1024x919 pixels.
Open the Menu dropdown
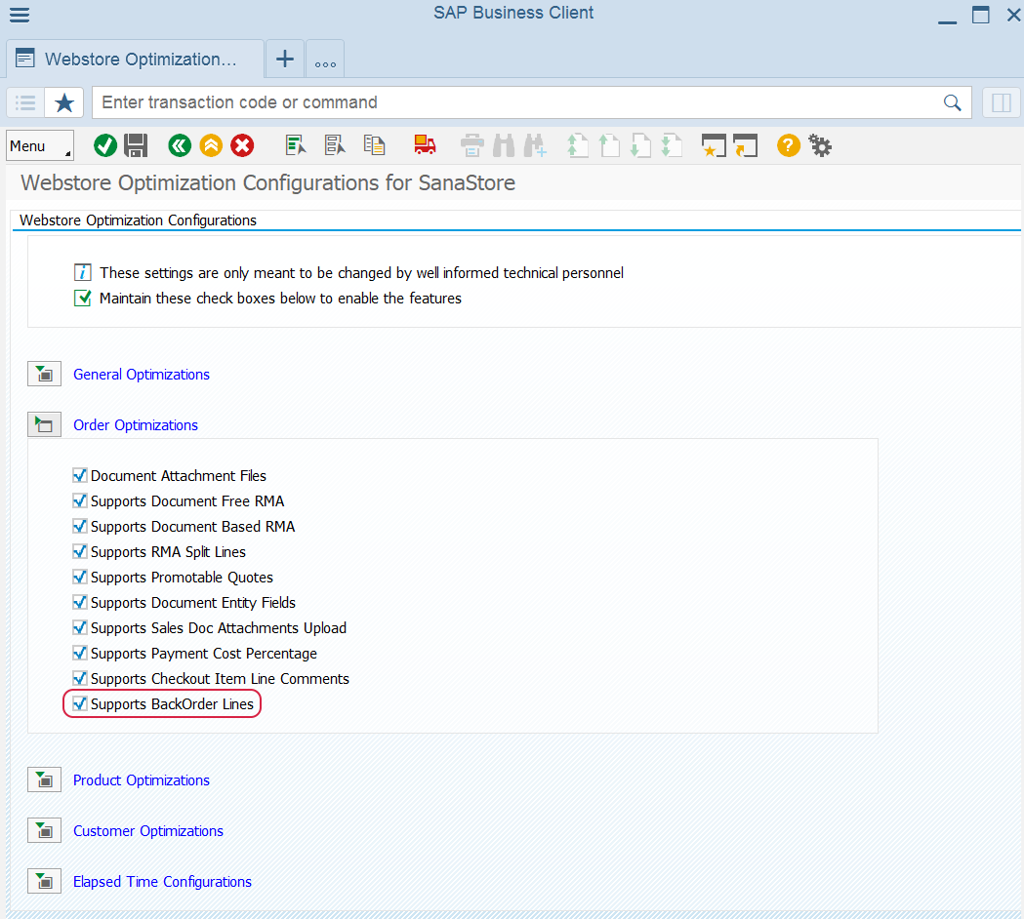tap(40, 145)
